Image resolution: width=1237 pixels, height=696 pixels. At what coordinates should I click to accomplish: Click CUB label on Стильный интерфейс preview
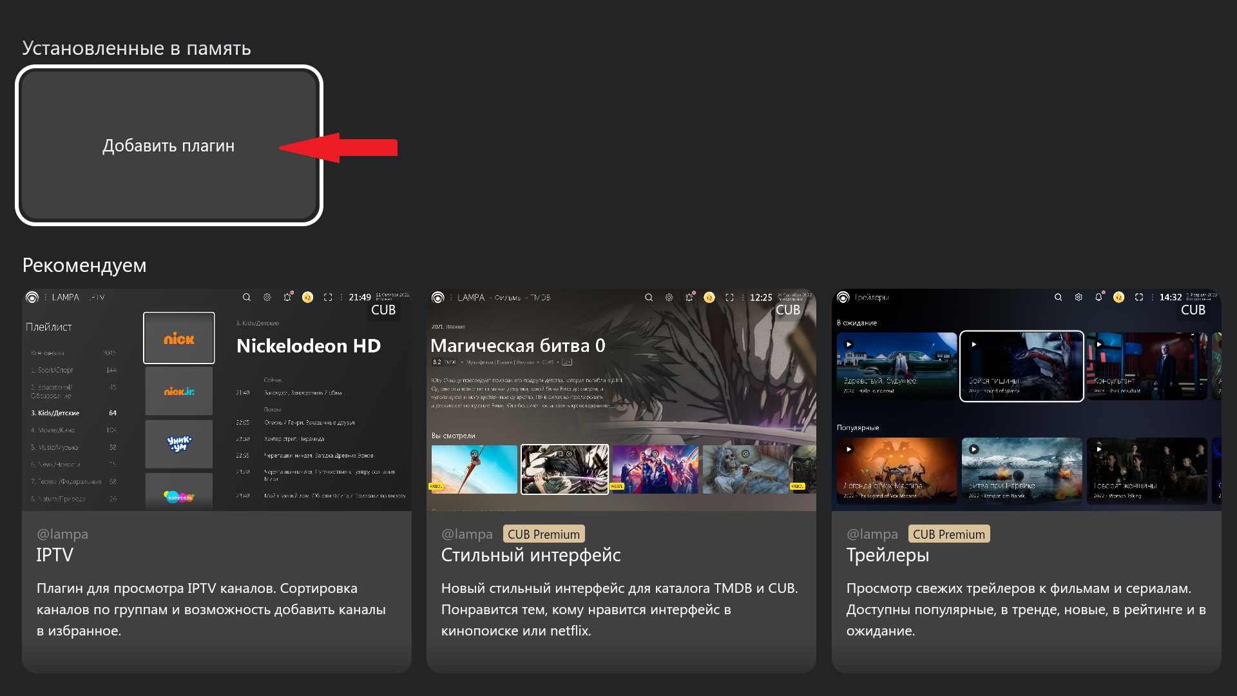788,310
